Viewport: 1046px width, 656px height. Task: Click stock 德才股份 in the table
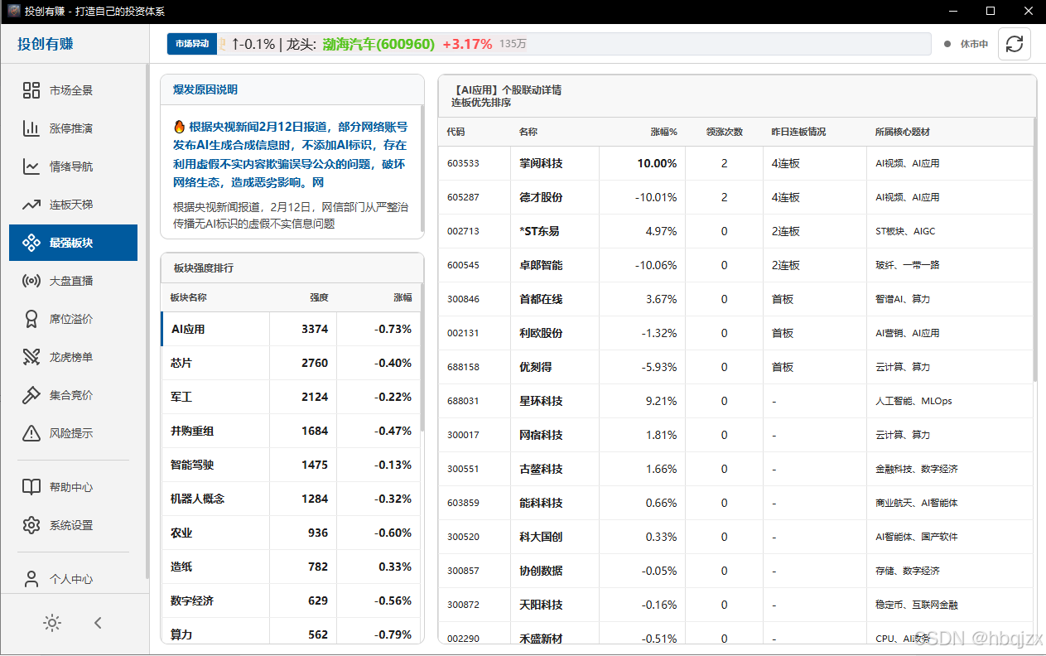point(541,197)
